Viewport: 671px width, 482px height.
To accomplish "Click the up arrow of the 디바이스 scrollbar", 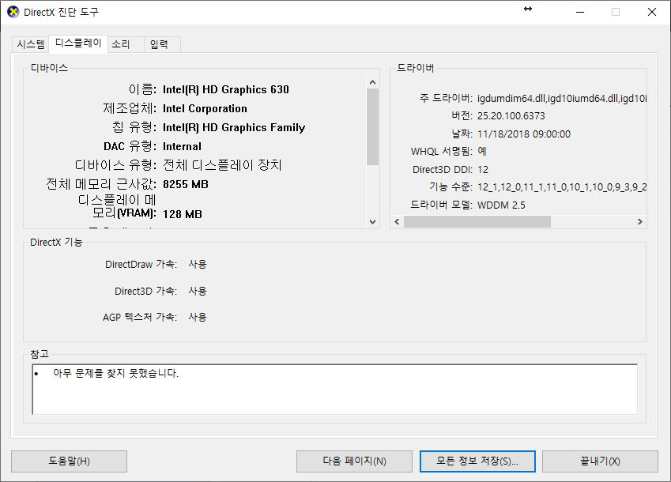I will (x=373, y=81).
